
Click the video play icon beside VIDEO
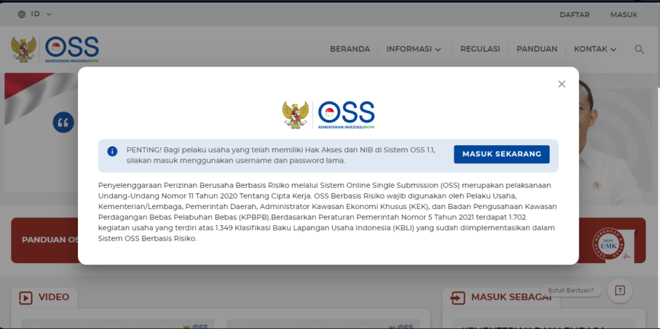tap(26, 298)
